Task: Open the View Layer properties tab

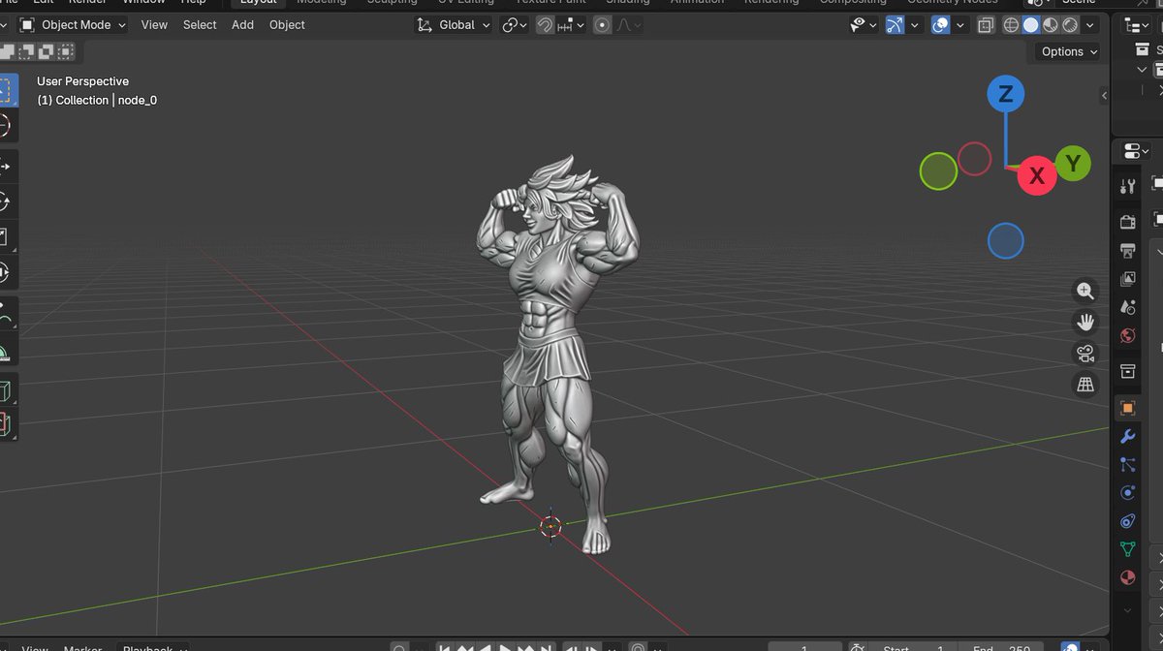Action: pyautogui.click(x=1127, y=279)
